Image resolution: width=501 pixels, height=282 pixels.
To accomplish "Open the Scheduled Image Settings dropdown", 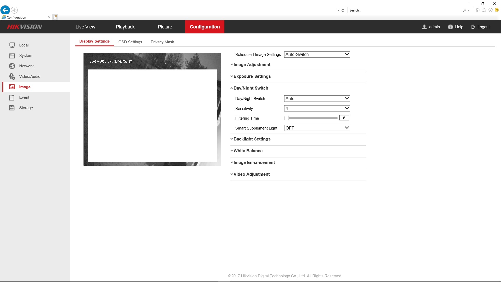I will 317,55.
